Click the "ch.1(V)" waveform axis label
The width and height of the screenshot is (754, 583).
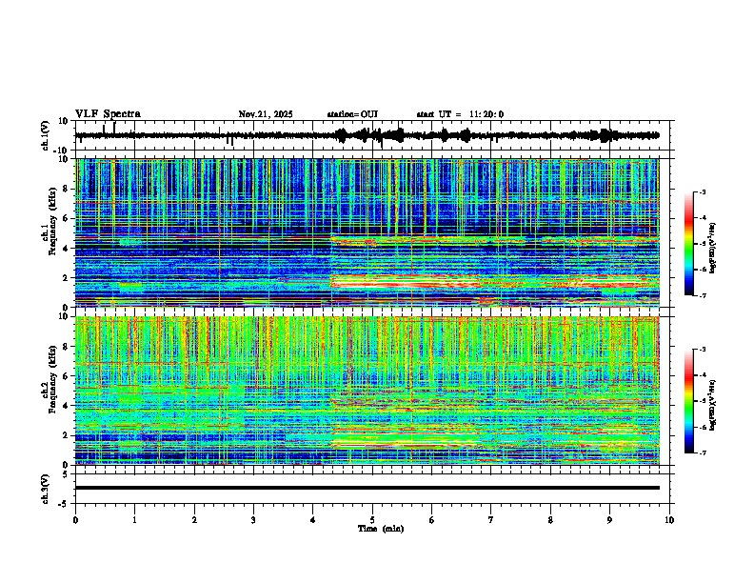(x=45, y=135)
